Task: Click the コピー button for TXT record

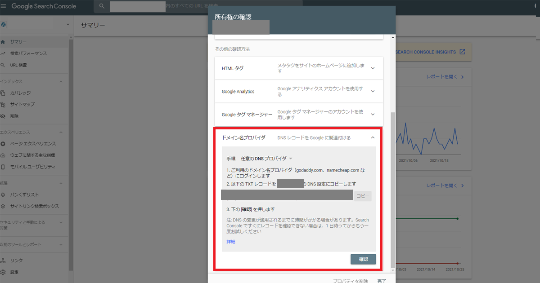Action: tap(363, 196)
